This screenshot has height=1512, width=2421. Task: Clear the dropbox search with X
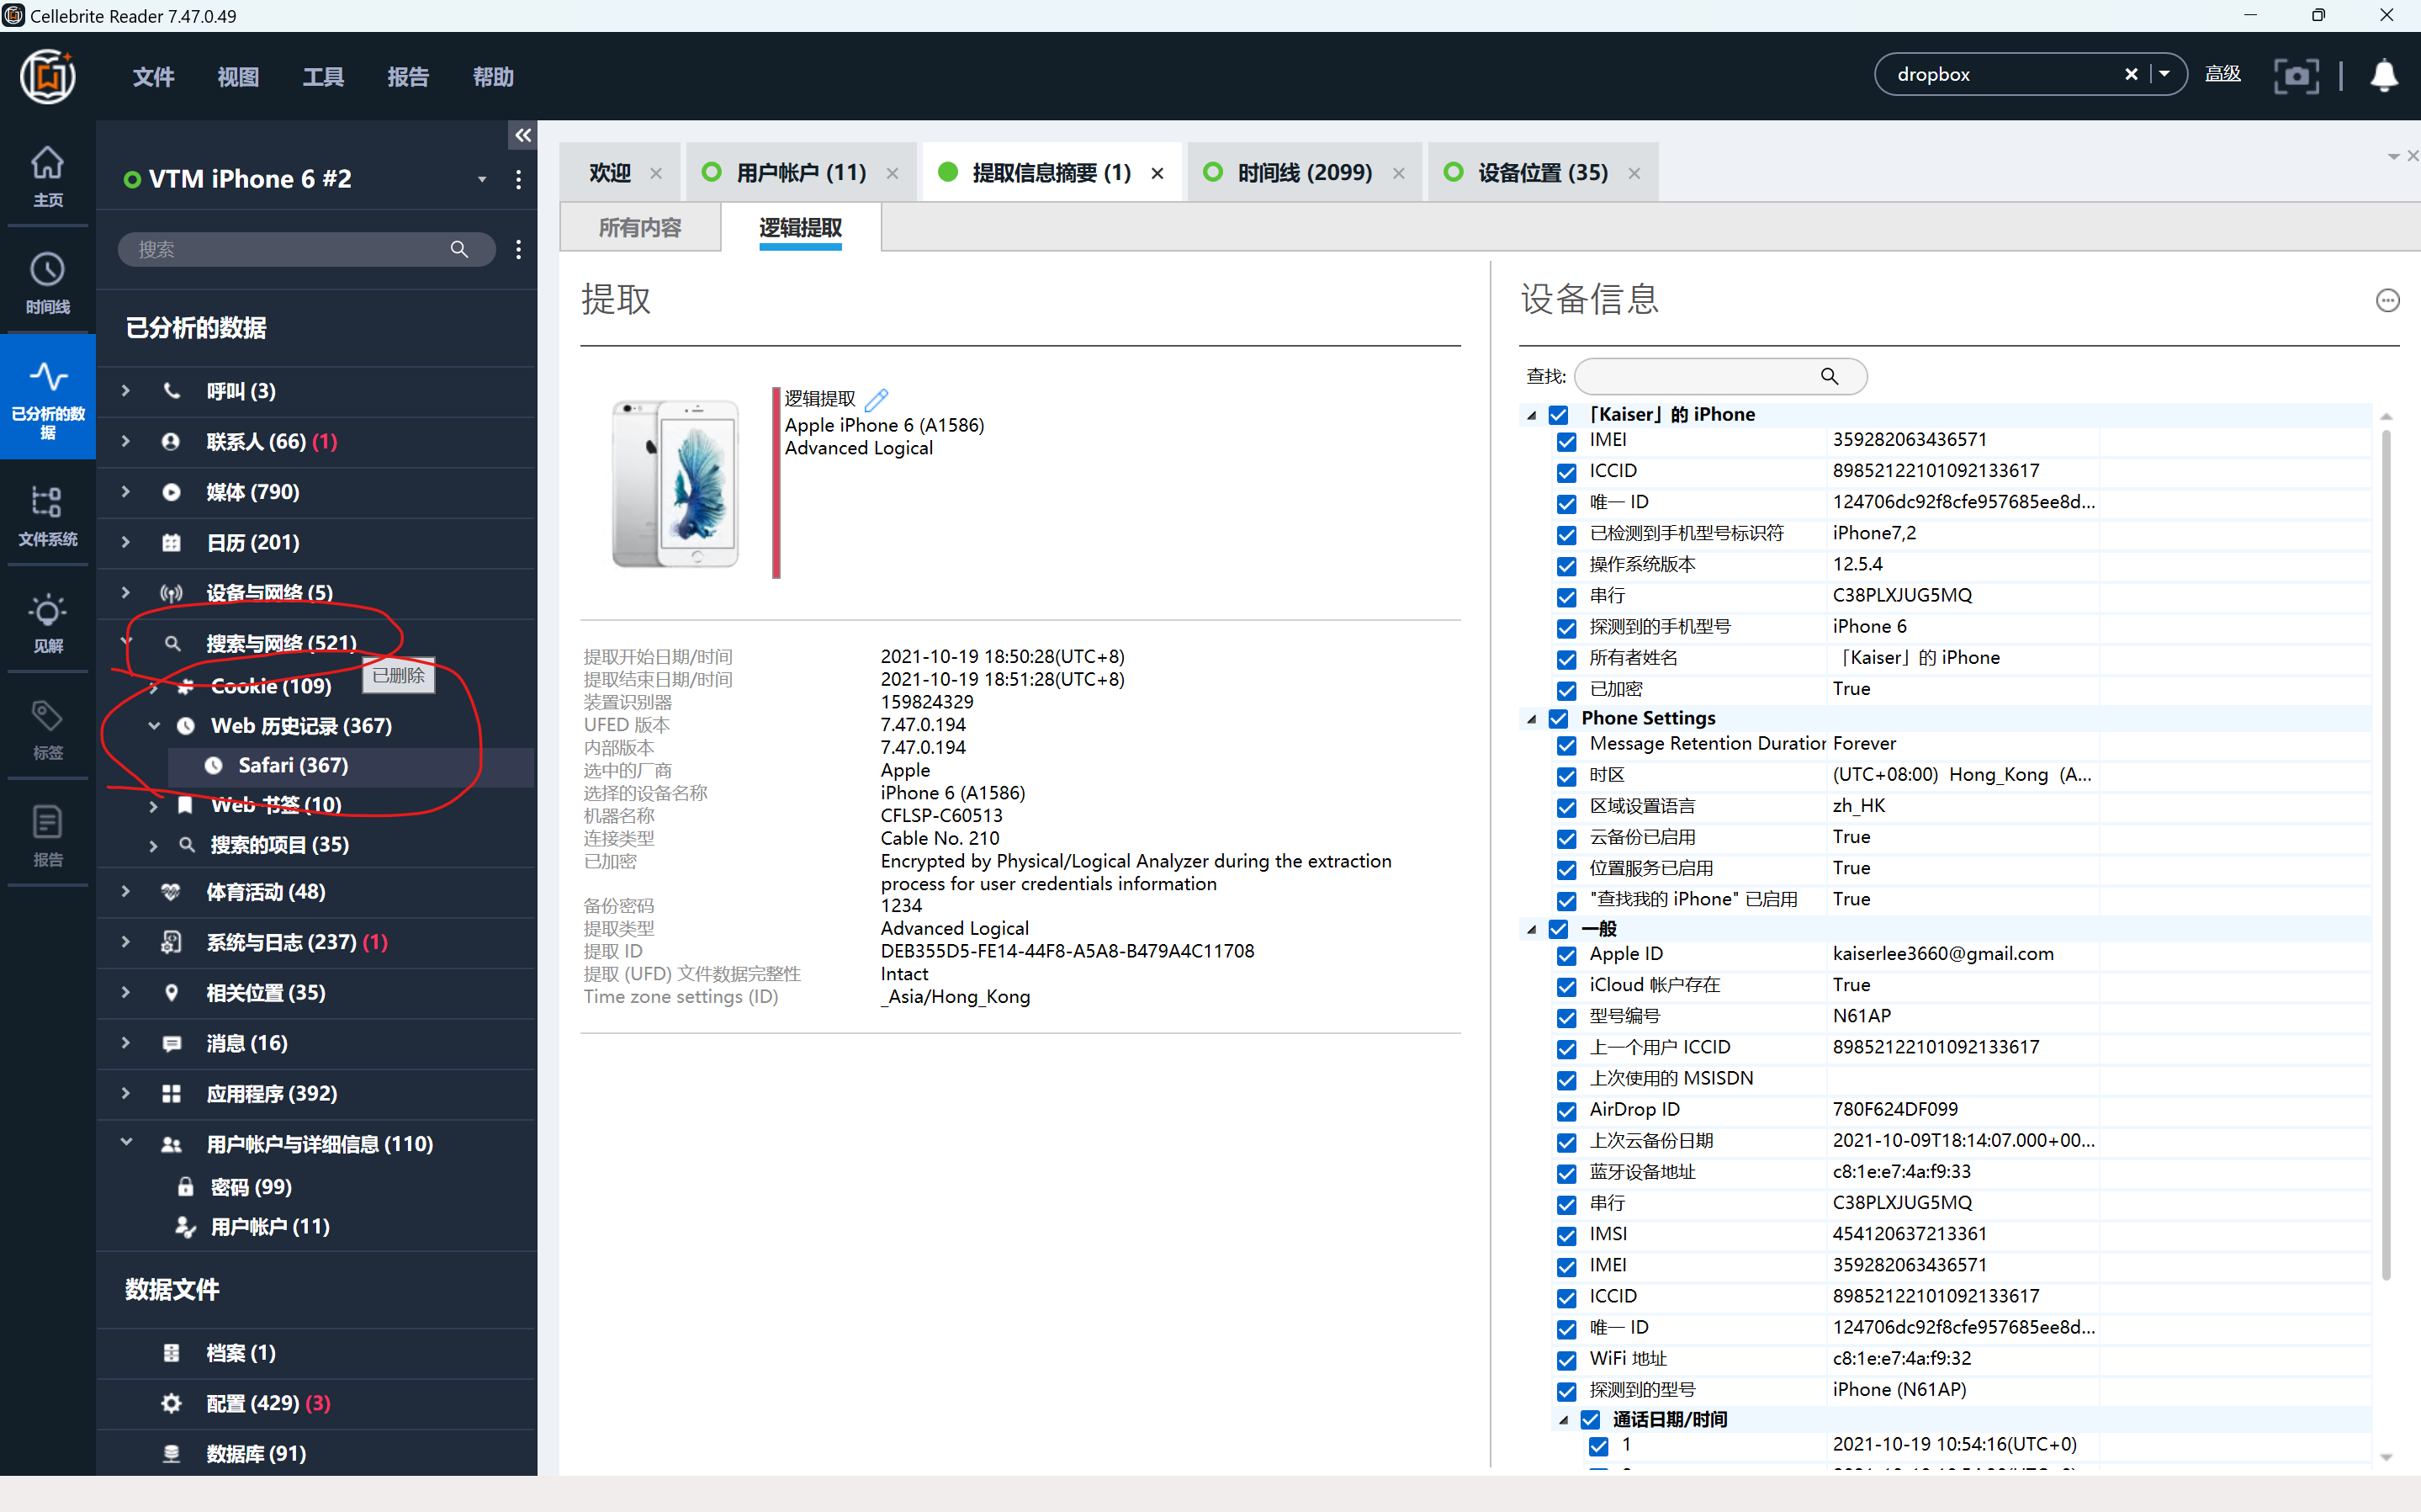tap(2130, 75)
